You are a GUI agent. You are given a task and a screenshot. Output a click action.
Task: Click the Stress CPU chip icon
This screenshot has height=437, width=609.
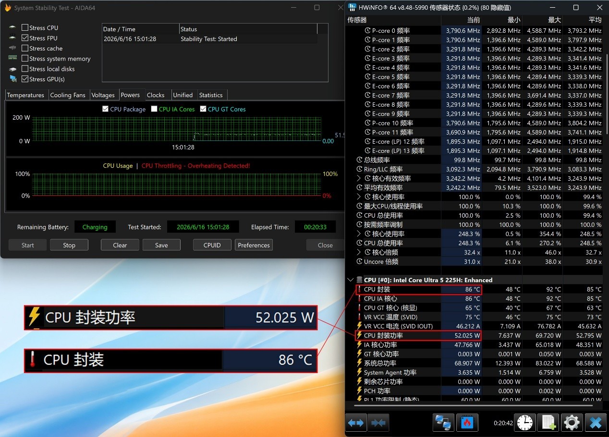point(12,28)
